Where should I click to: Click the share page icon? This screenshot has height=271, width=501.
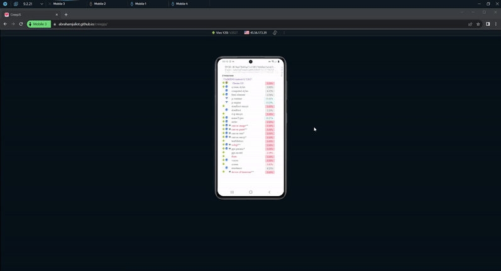pos(470,24)
